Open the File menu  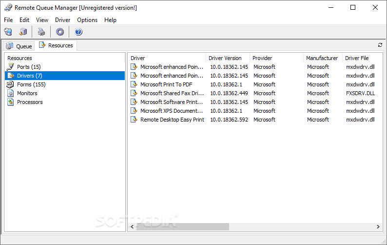8,20
